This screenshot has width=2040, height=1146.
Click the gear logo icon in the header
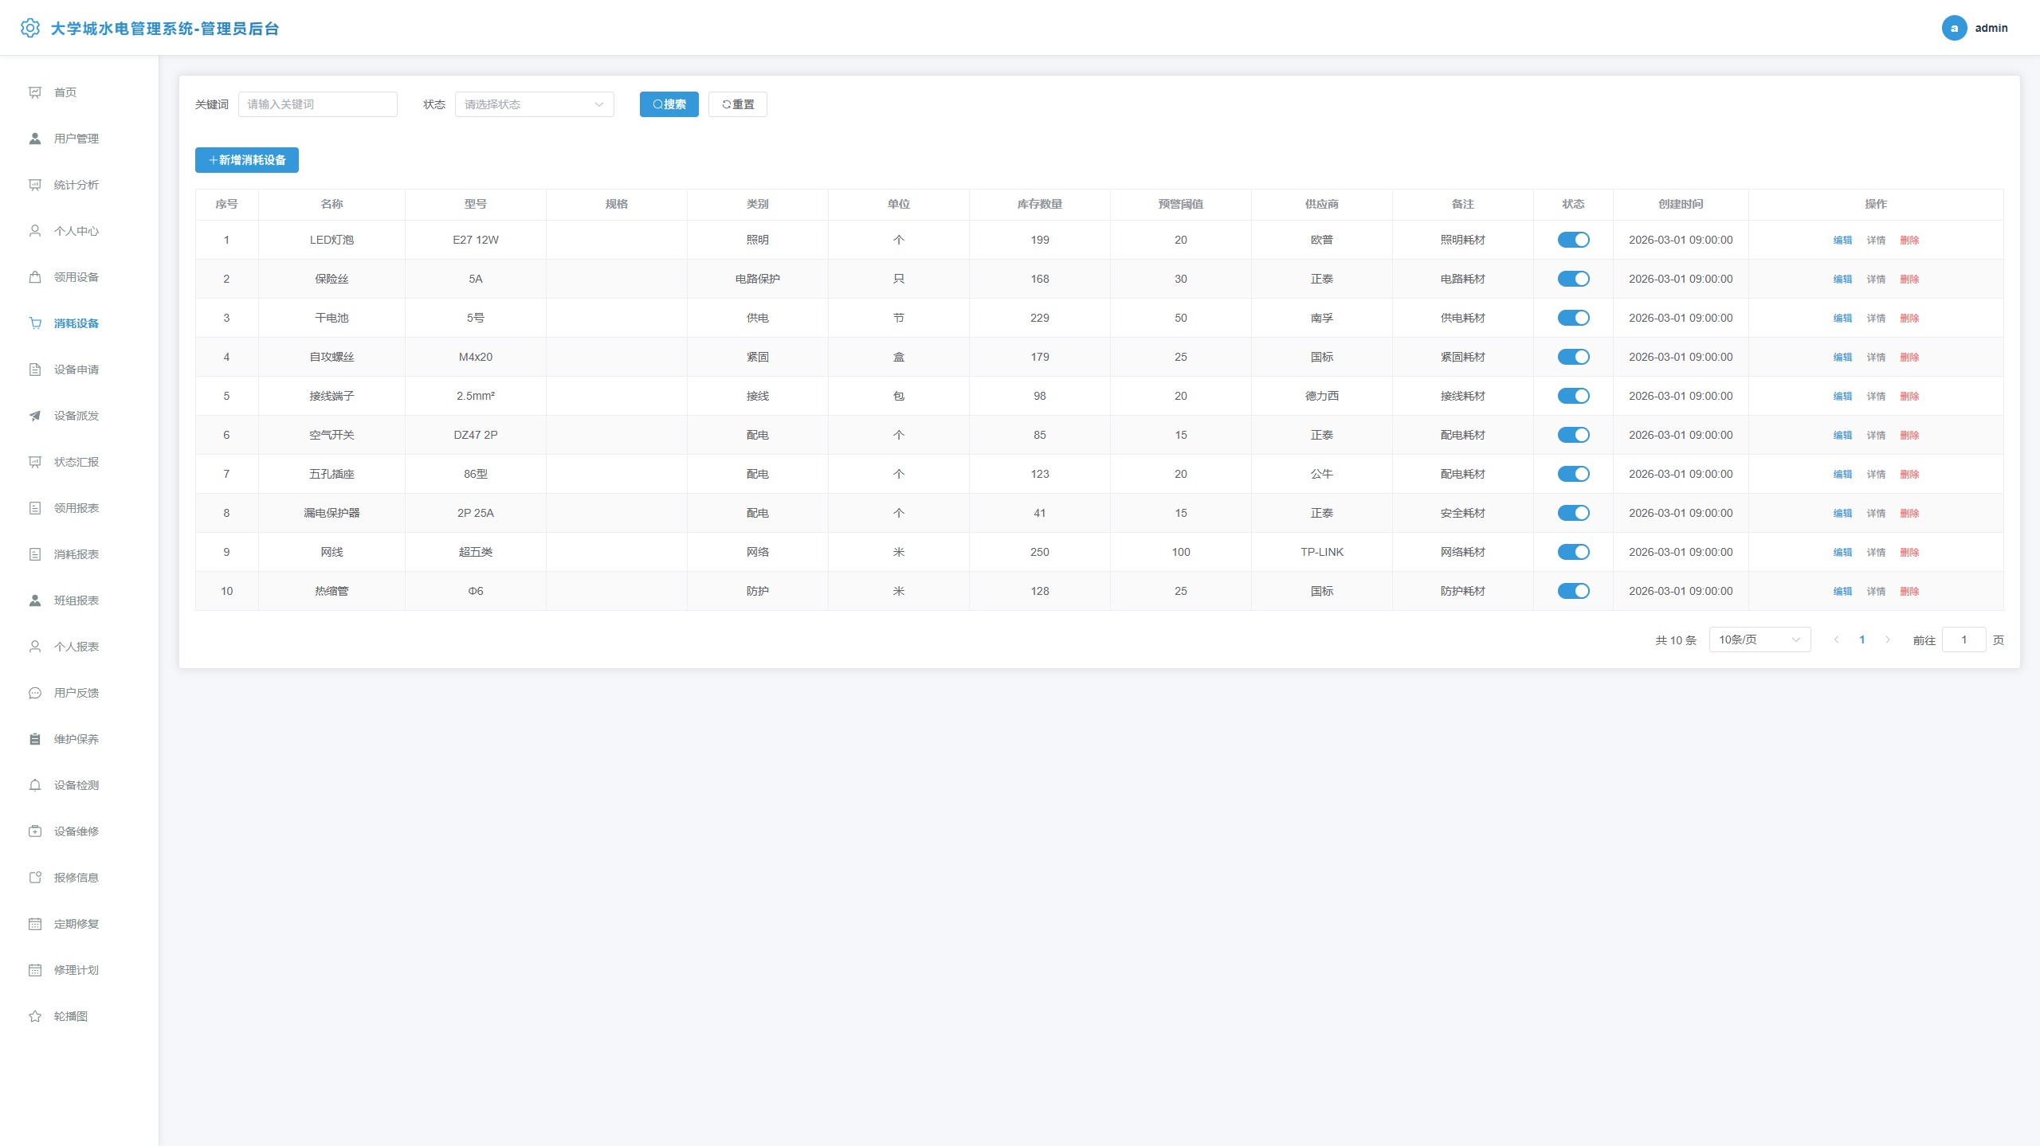click(30, 28)
